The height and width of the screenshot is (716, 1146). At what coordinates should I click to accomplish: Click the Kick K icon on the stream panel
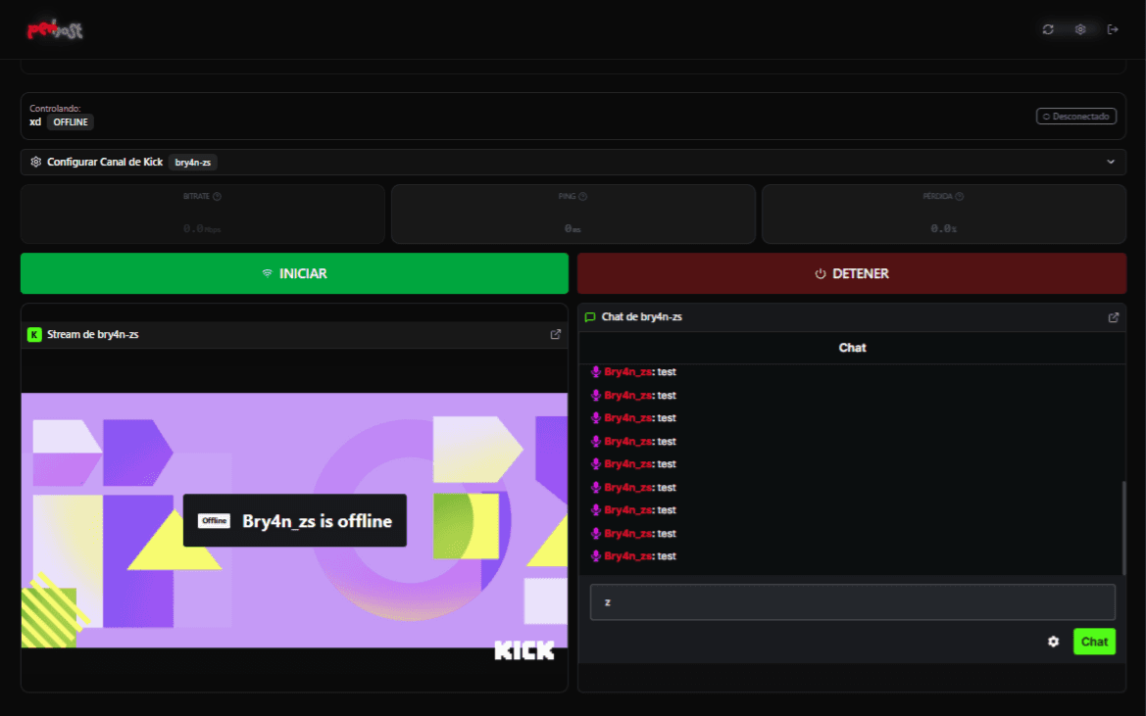click(x=32, y=334)
